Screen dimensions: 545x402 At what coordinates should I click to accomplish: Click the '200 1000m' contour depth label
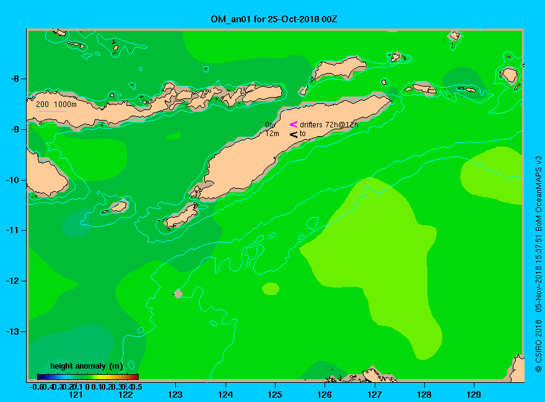pos(56,104)
